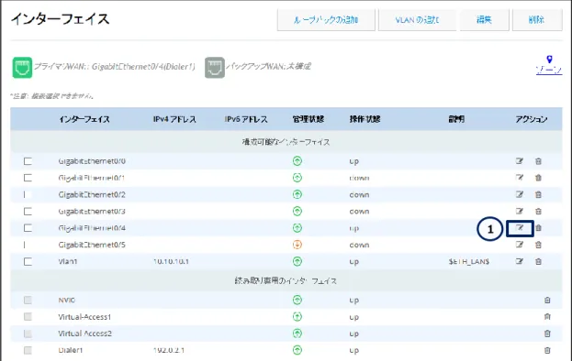This screenshot has height=361, width=572.
Task: Click the 管理状態 column header
Action: tap(308, 119)
